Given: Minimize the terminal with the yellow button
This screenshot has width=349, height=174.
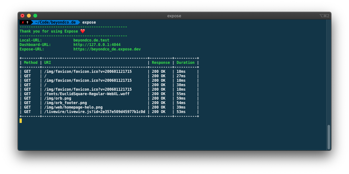Looking at the screenshot, I should 29,16.
